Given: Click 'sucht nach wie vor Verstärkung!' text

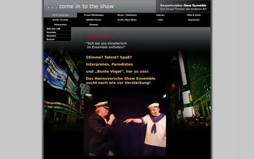Looking at the screenshot, I should coord(118,83).
